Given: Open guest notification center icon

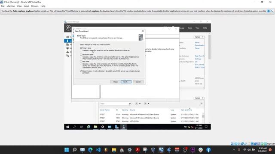Looking at the screenshot, I should pyautogui.click(x=206, y=127).
